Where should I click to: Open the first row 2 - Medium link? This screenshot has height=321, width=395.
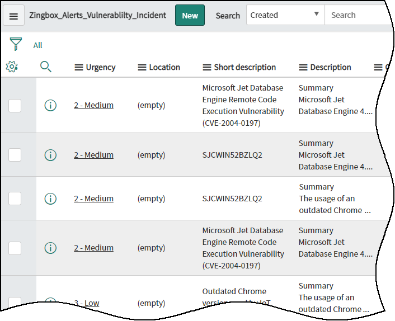93,105
